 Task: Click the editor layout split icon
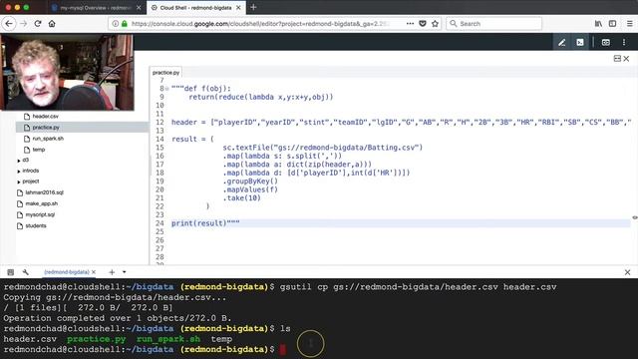tap(617, 59)
